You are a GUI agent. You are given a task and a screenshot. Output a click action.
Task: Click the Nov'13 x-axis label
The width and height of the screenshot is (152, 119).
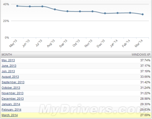pos(88,43)
